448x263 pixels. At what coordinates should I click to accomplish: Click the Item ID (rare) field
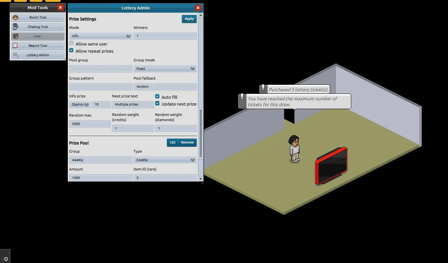click(x=165, y=178)
